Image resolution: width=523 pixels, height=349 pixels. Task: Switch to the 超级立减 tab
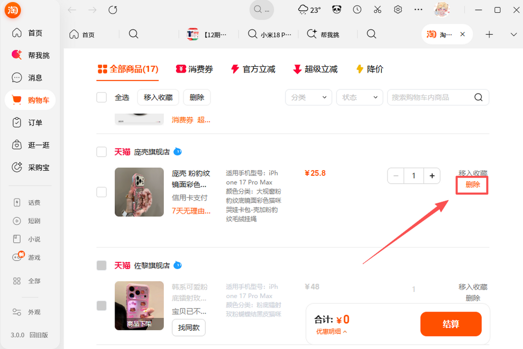click(315, 69)
